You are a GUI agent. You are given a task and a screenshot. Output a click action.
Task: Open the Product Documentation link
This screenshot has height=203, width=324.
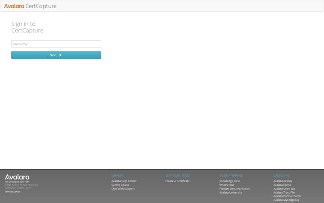[x=234, y=189]
